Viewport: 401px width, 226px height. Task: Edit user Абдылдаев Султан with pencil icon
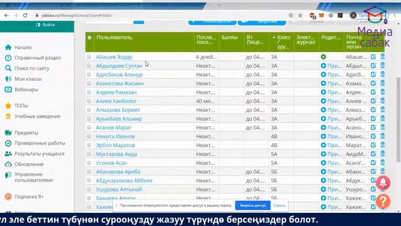click(x=373, y=65)
